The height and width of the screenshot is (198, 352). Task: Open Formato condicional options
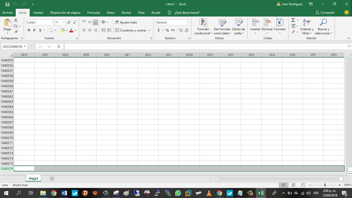(x=203, y=27)
